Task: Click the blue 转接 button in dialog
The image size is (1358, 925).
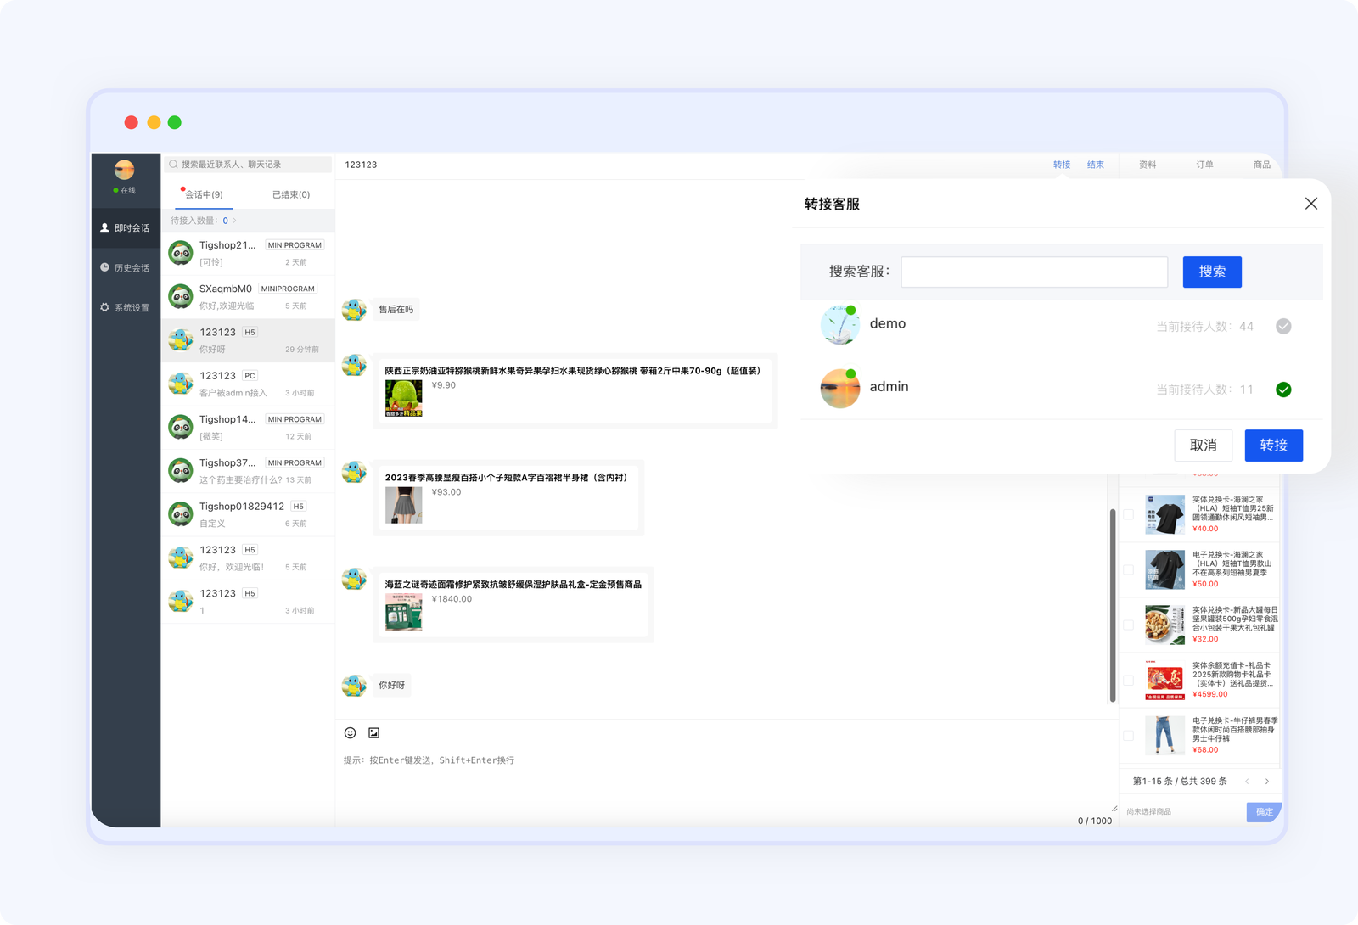Action: coord(1273,446)
